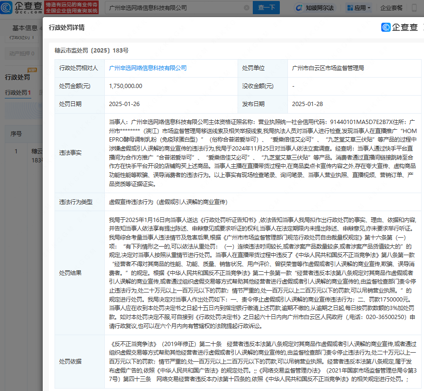Click the 处罚单位 value 广州市白云区市场监督管理局
Viewport: 424px width, 391px height.
[328, 68]
